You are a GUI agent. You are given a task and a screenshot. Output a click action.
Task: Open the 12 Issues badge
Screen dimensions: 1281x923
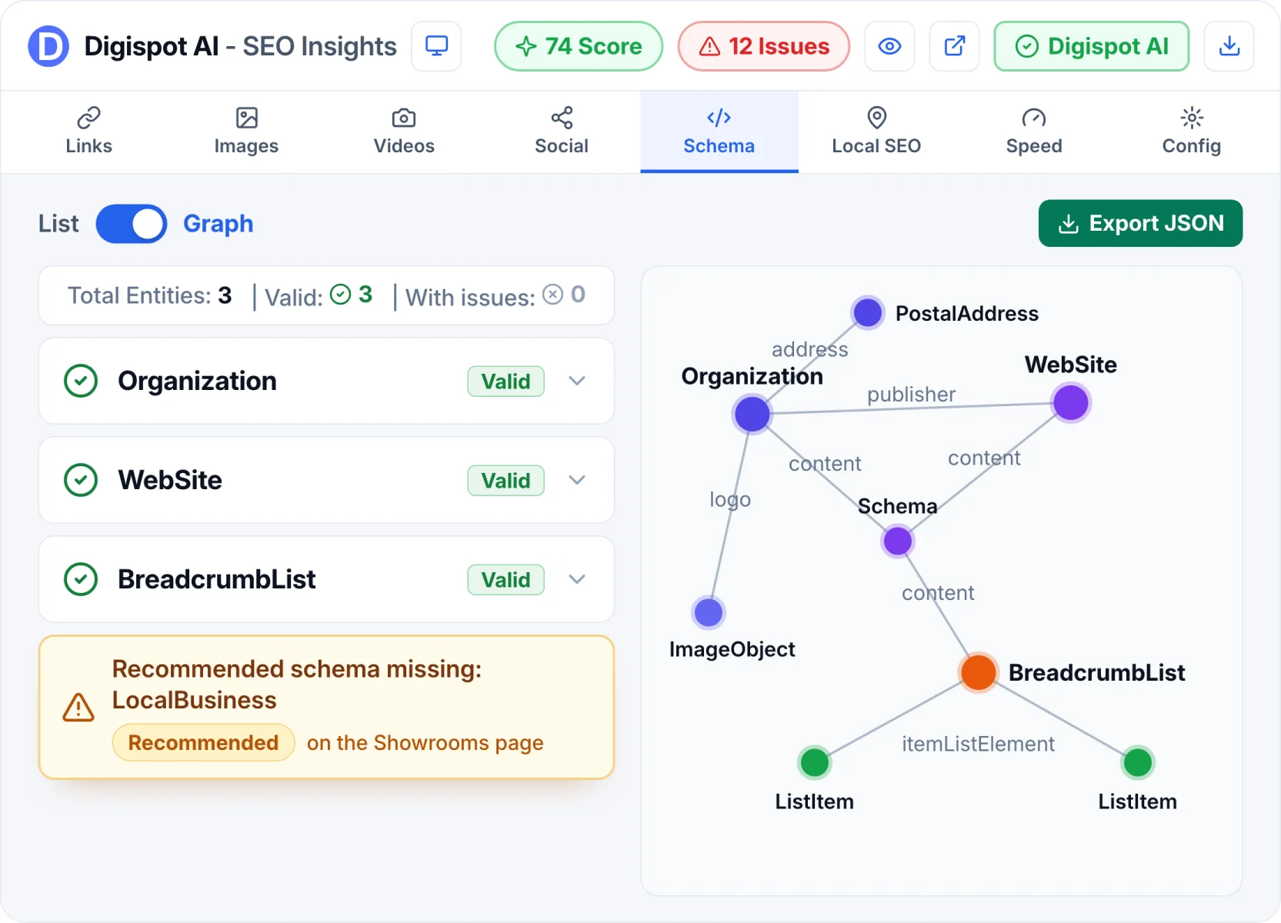point(764,46)
